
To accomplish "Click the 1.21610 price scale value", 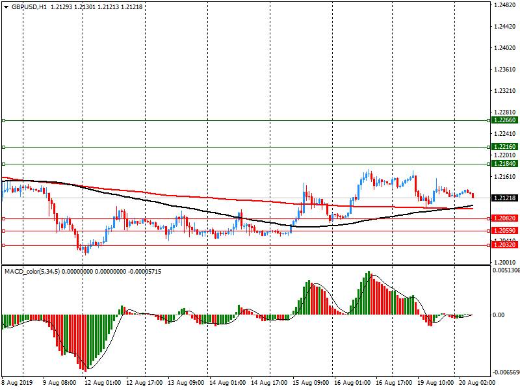I will point(505,177).
